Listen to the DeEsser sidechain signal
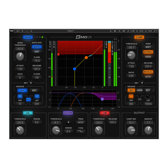 click(x=68, y=122)
